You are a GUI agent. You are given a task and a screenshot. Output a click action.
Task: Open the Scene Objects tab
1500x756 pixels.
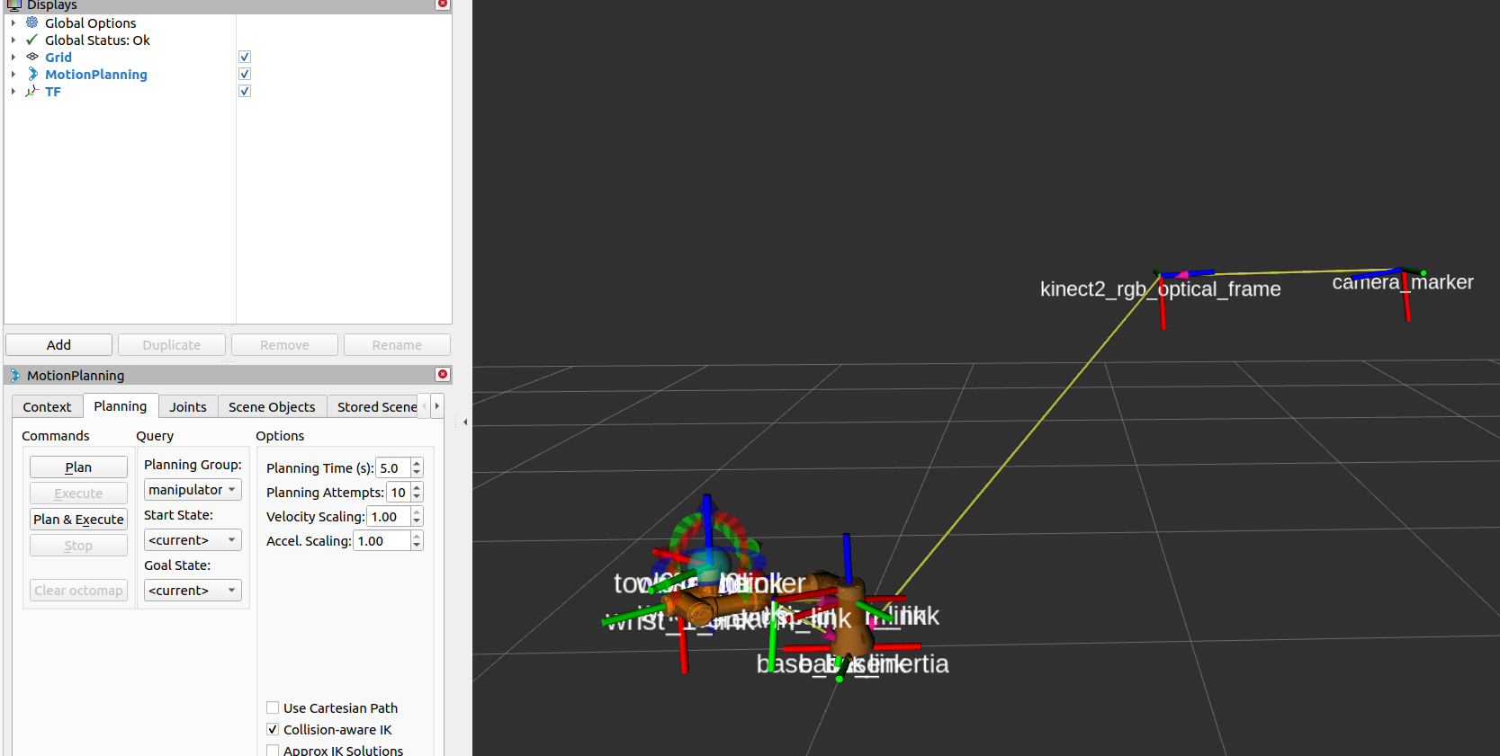[x=272, y=406]
